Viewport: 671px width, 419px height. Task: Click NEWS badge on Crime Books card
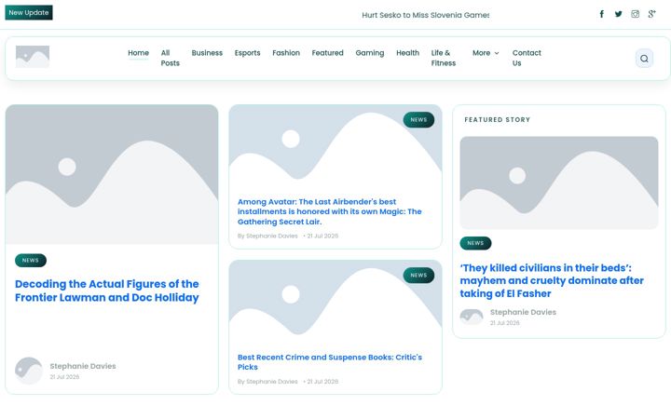tap(418, 276)
